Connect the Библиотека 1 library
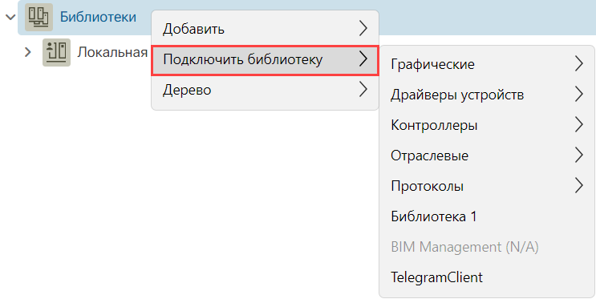The height and width of the screenshot is (299, 596). [487, 216]
